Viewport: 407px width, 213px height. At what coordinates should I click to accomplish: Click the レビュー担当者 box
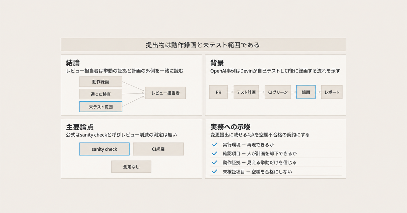pyautogui.click(x=165, y=93)
